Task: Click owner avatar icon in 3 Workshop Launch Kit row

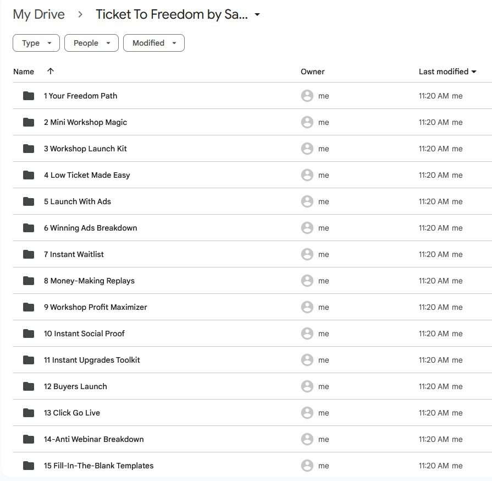Action: coord(307,149)
